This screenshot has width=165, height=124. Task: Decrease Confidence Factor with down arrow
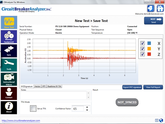click(87, 110)
